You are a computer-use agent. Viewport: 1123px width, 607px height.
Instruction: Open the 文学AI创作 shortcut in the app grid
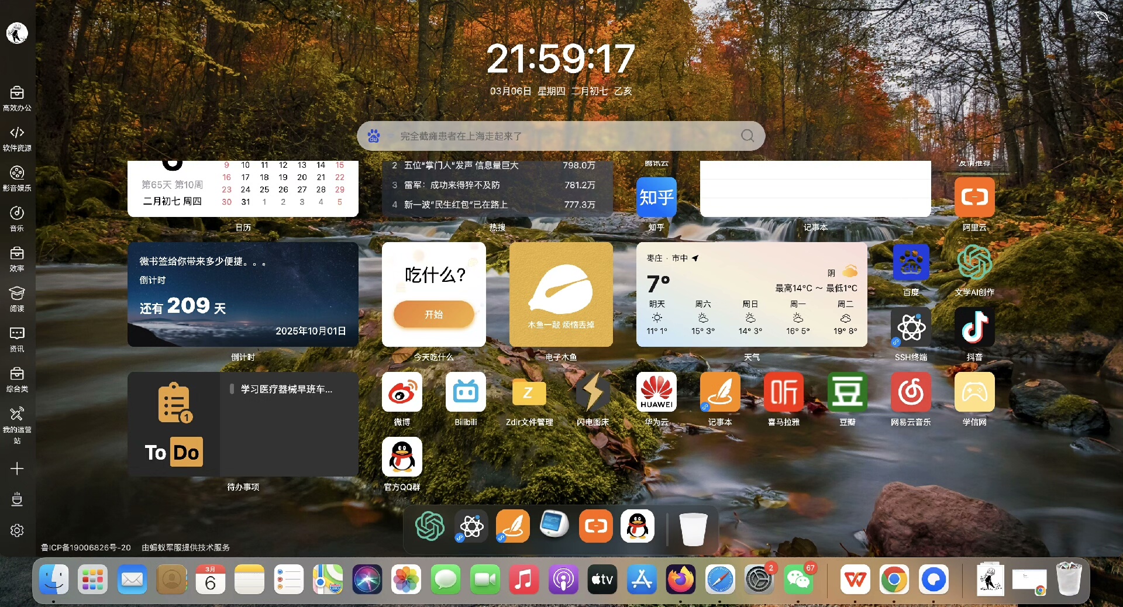click(974, 263)
